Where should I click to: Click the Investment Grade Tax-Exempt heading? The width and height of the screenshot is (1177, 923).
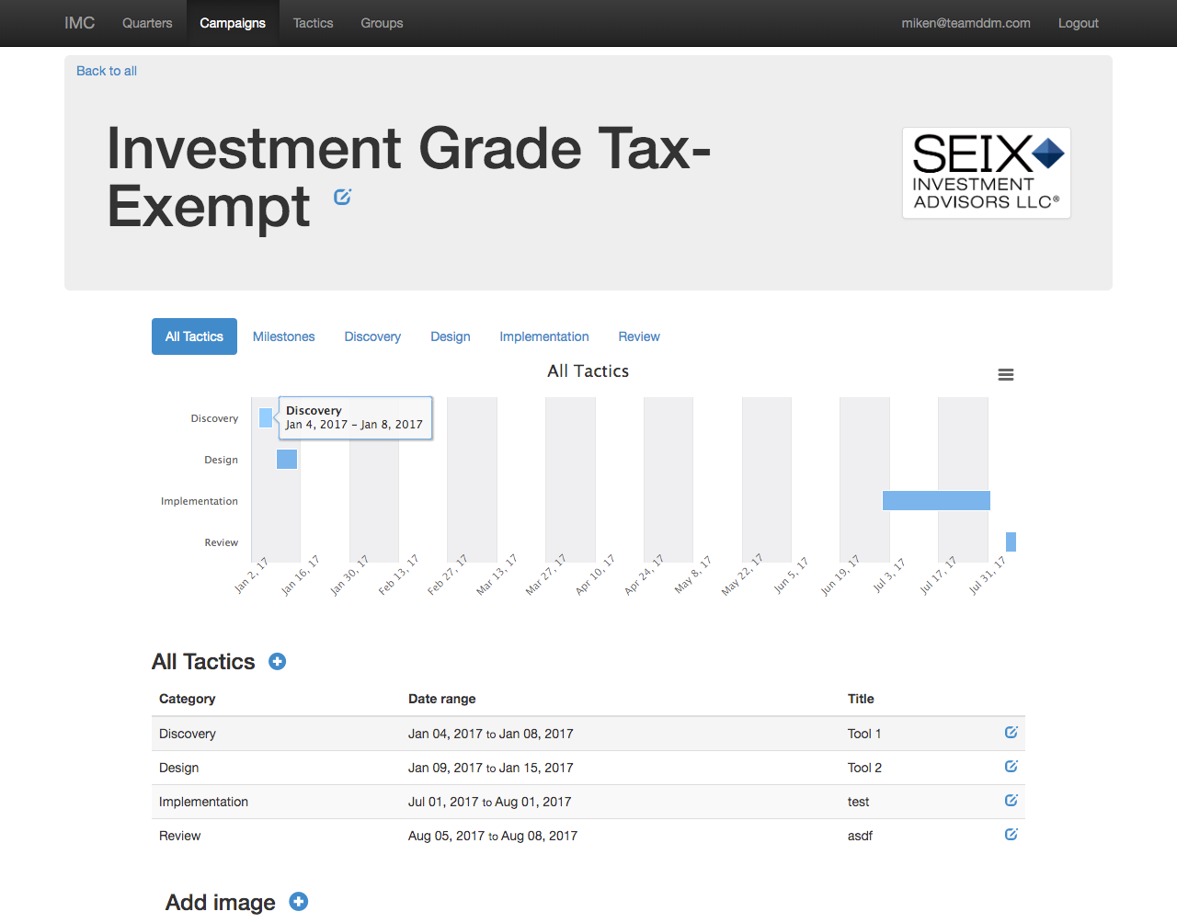[408, 177]
